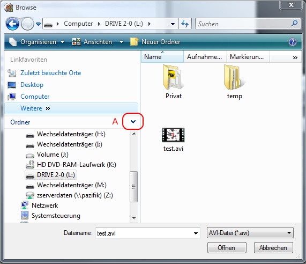Select Wechseldatenträger (M:) in folder tree
306x264 pixels.
[72, 185]
